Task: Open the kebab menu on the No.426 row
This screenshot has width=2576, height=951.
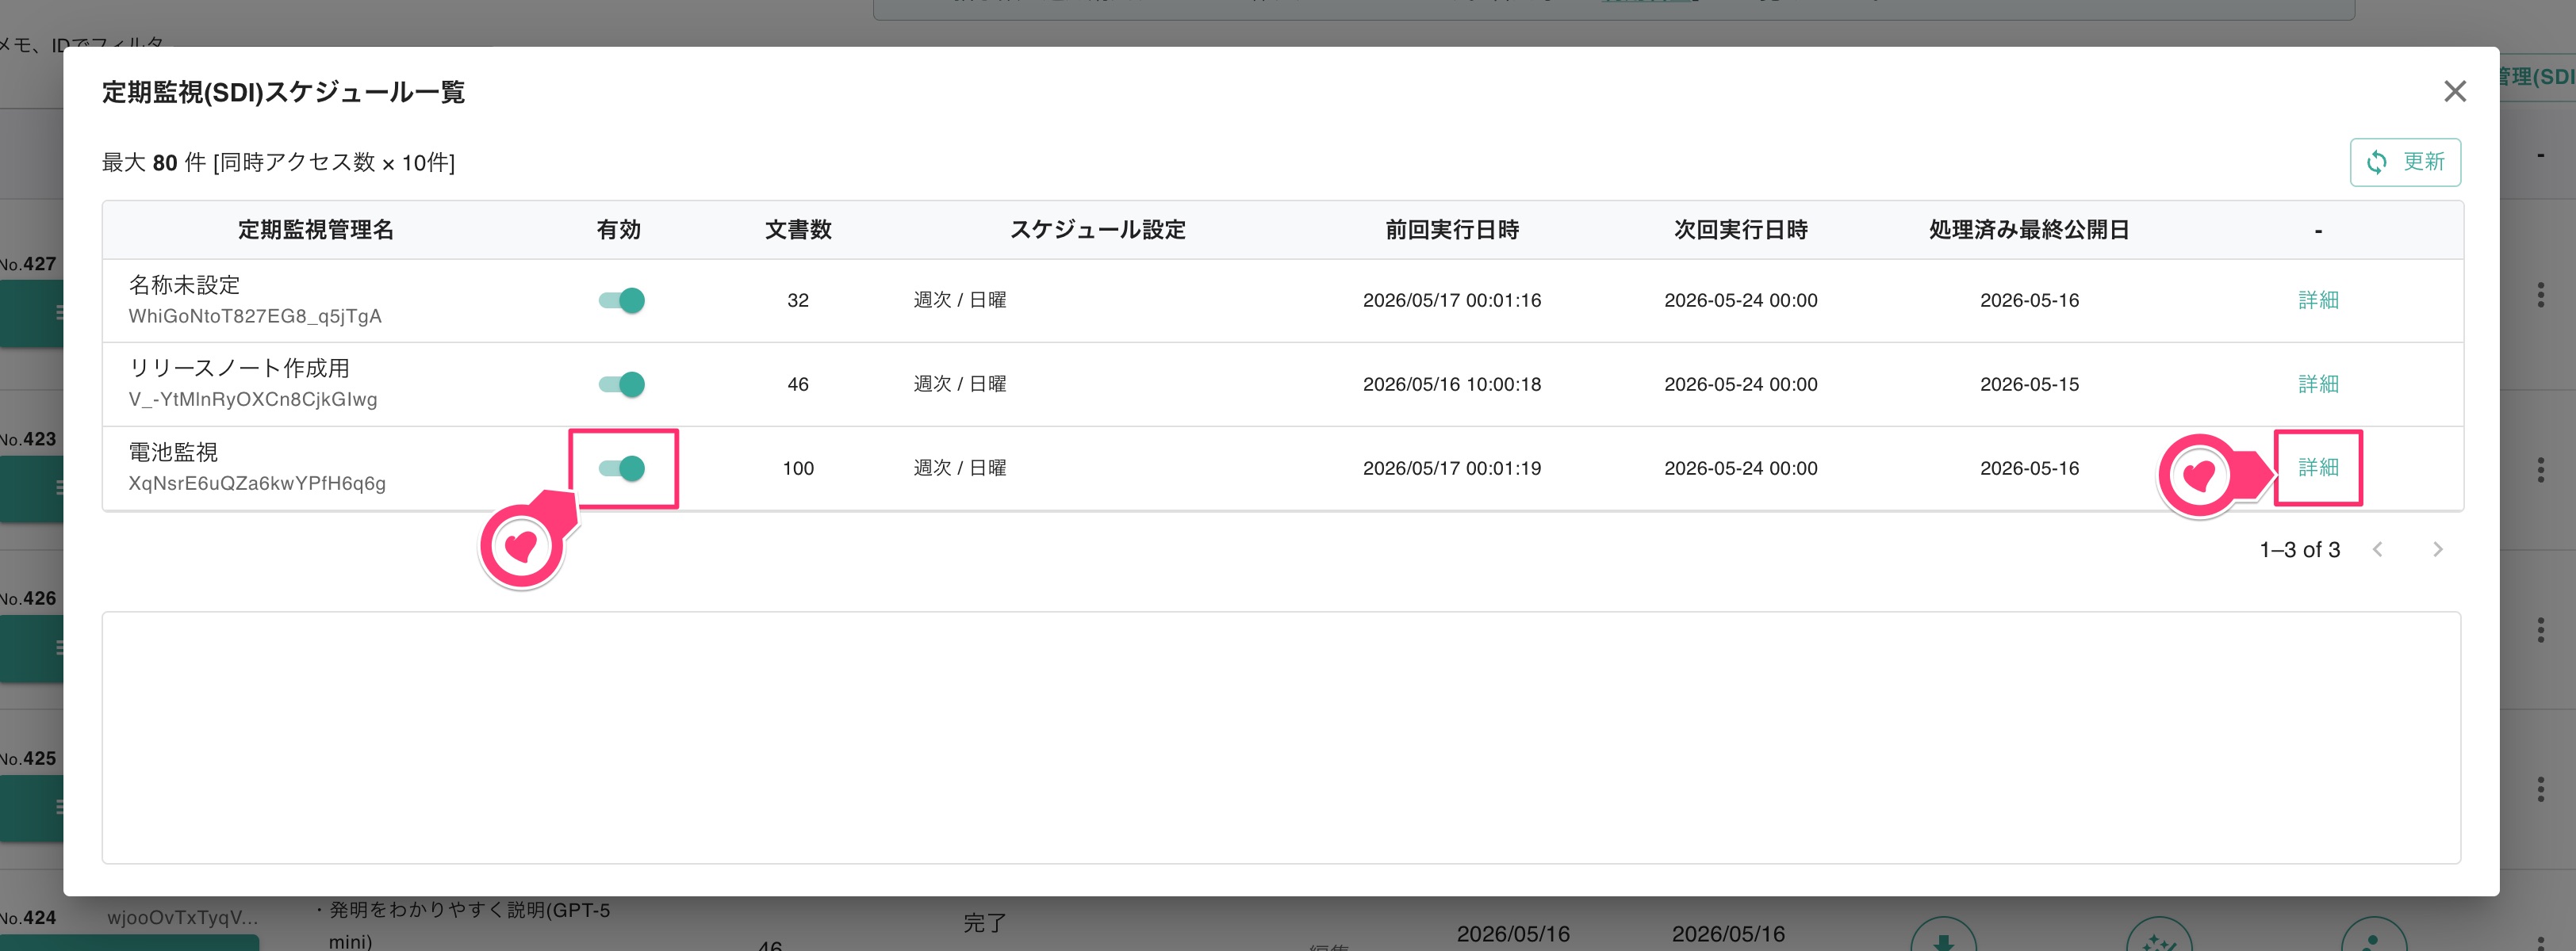Action: pos(2540,630)
